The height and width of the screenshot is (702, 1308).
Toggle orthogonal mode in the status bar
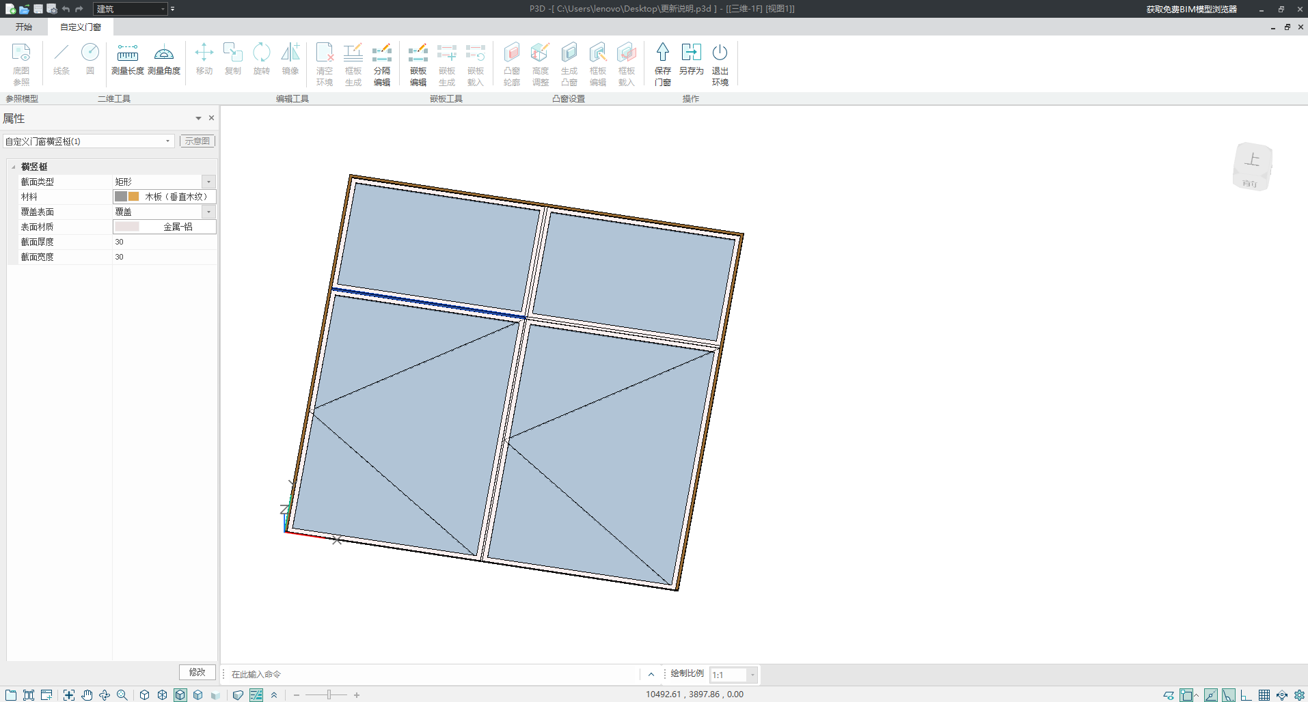1246,694
